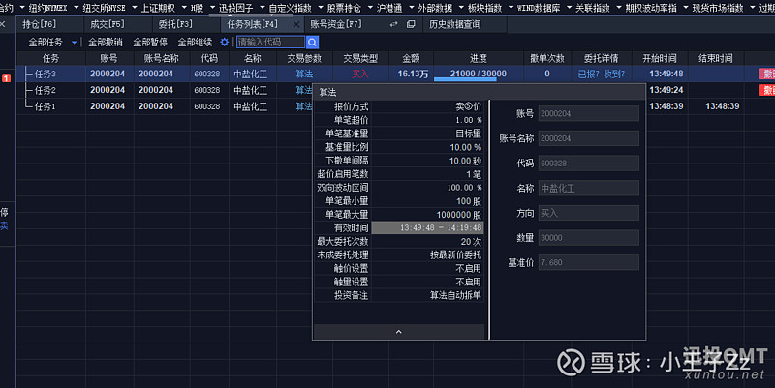Viewport: 775px width, 388px height.
Task: Sort by the 交易类型 column header
Action: [x=360, y=59]
